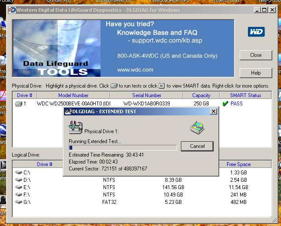
Task: Click the Model Number column header
Action: 74,95
